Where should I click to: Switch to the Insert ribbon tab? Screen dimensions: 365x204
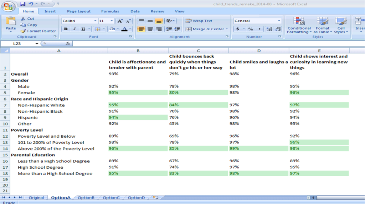click(x=50, y=11)
